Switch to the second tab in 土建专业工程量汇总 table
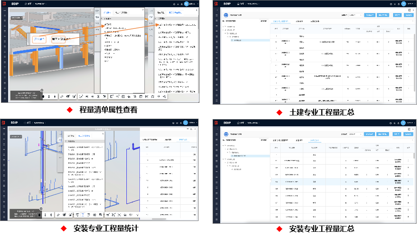This screenshot has height=235, width=417. pyautogui.click(x=299, y=21)
